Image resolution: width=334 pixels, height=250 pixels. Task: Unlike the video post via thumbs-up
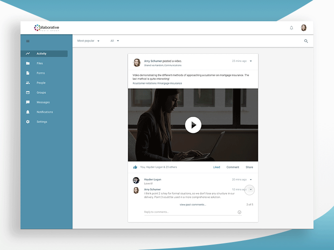point(134,167)
